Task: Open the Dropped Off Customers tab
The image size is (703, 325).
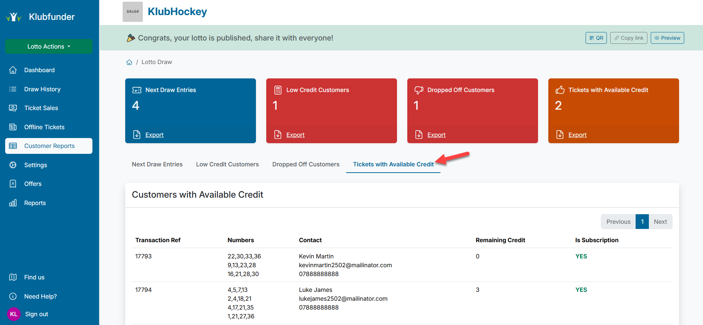Action: (306, 165)
